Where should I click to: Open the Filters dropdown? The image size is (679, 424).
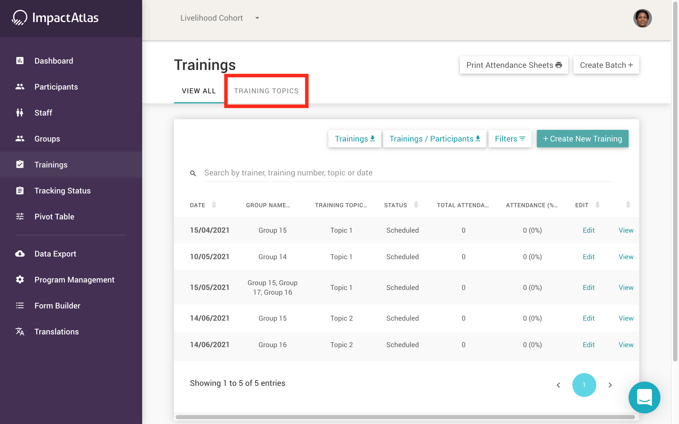510,139
